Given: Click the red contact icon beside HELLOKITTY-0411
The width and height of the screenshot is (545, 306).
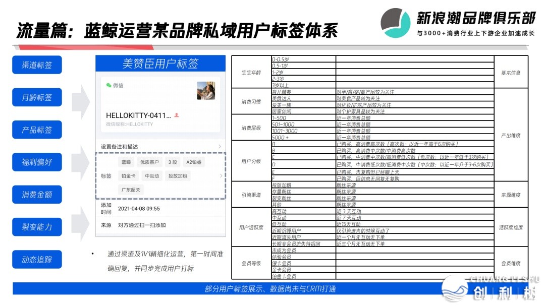Looking at the screenshot, I should pyautogui.click(x=176, y=115).
